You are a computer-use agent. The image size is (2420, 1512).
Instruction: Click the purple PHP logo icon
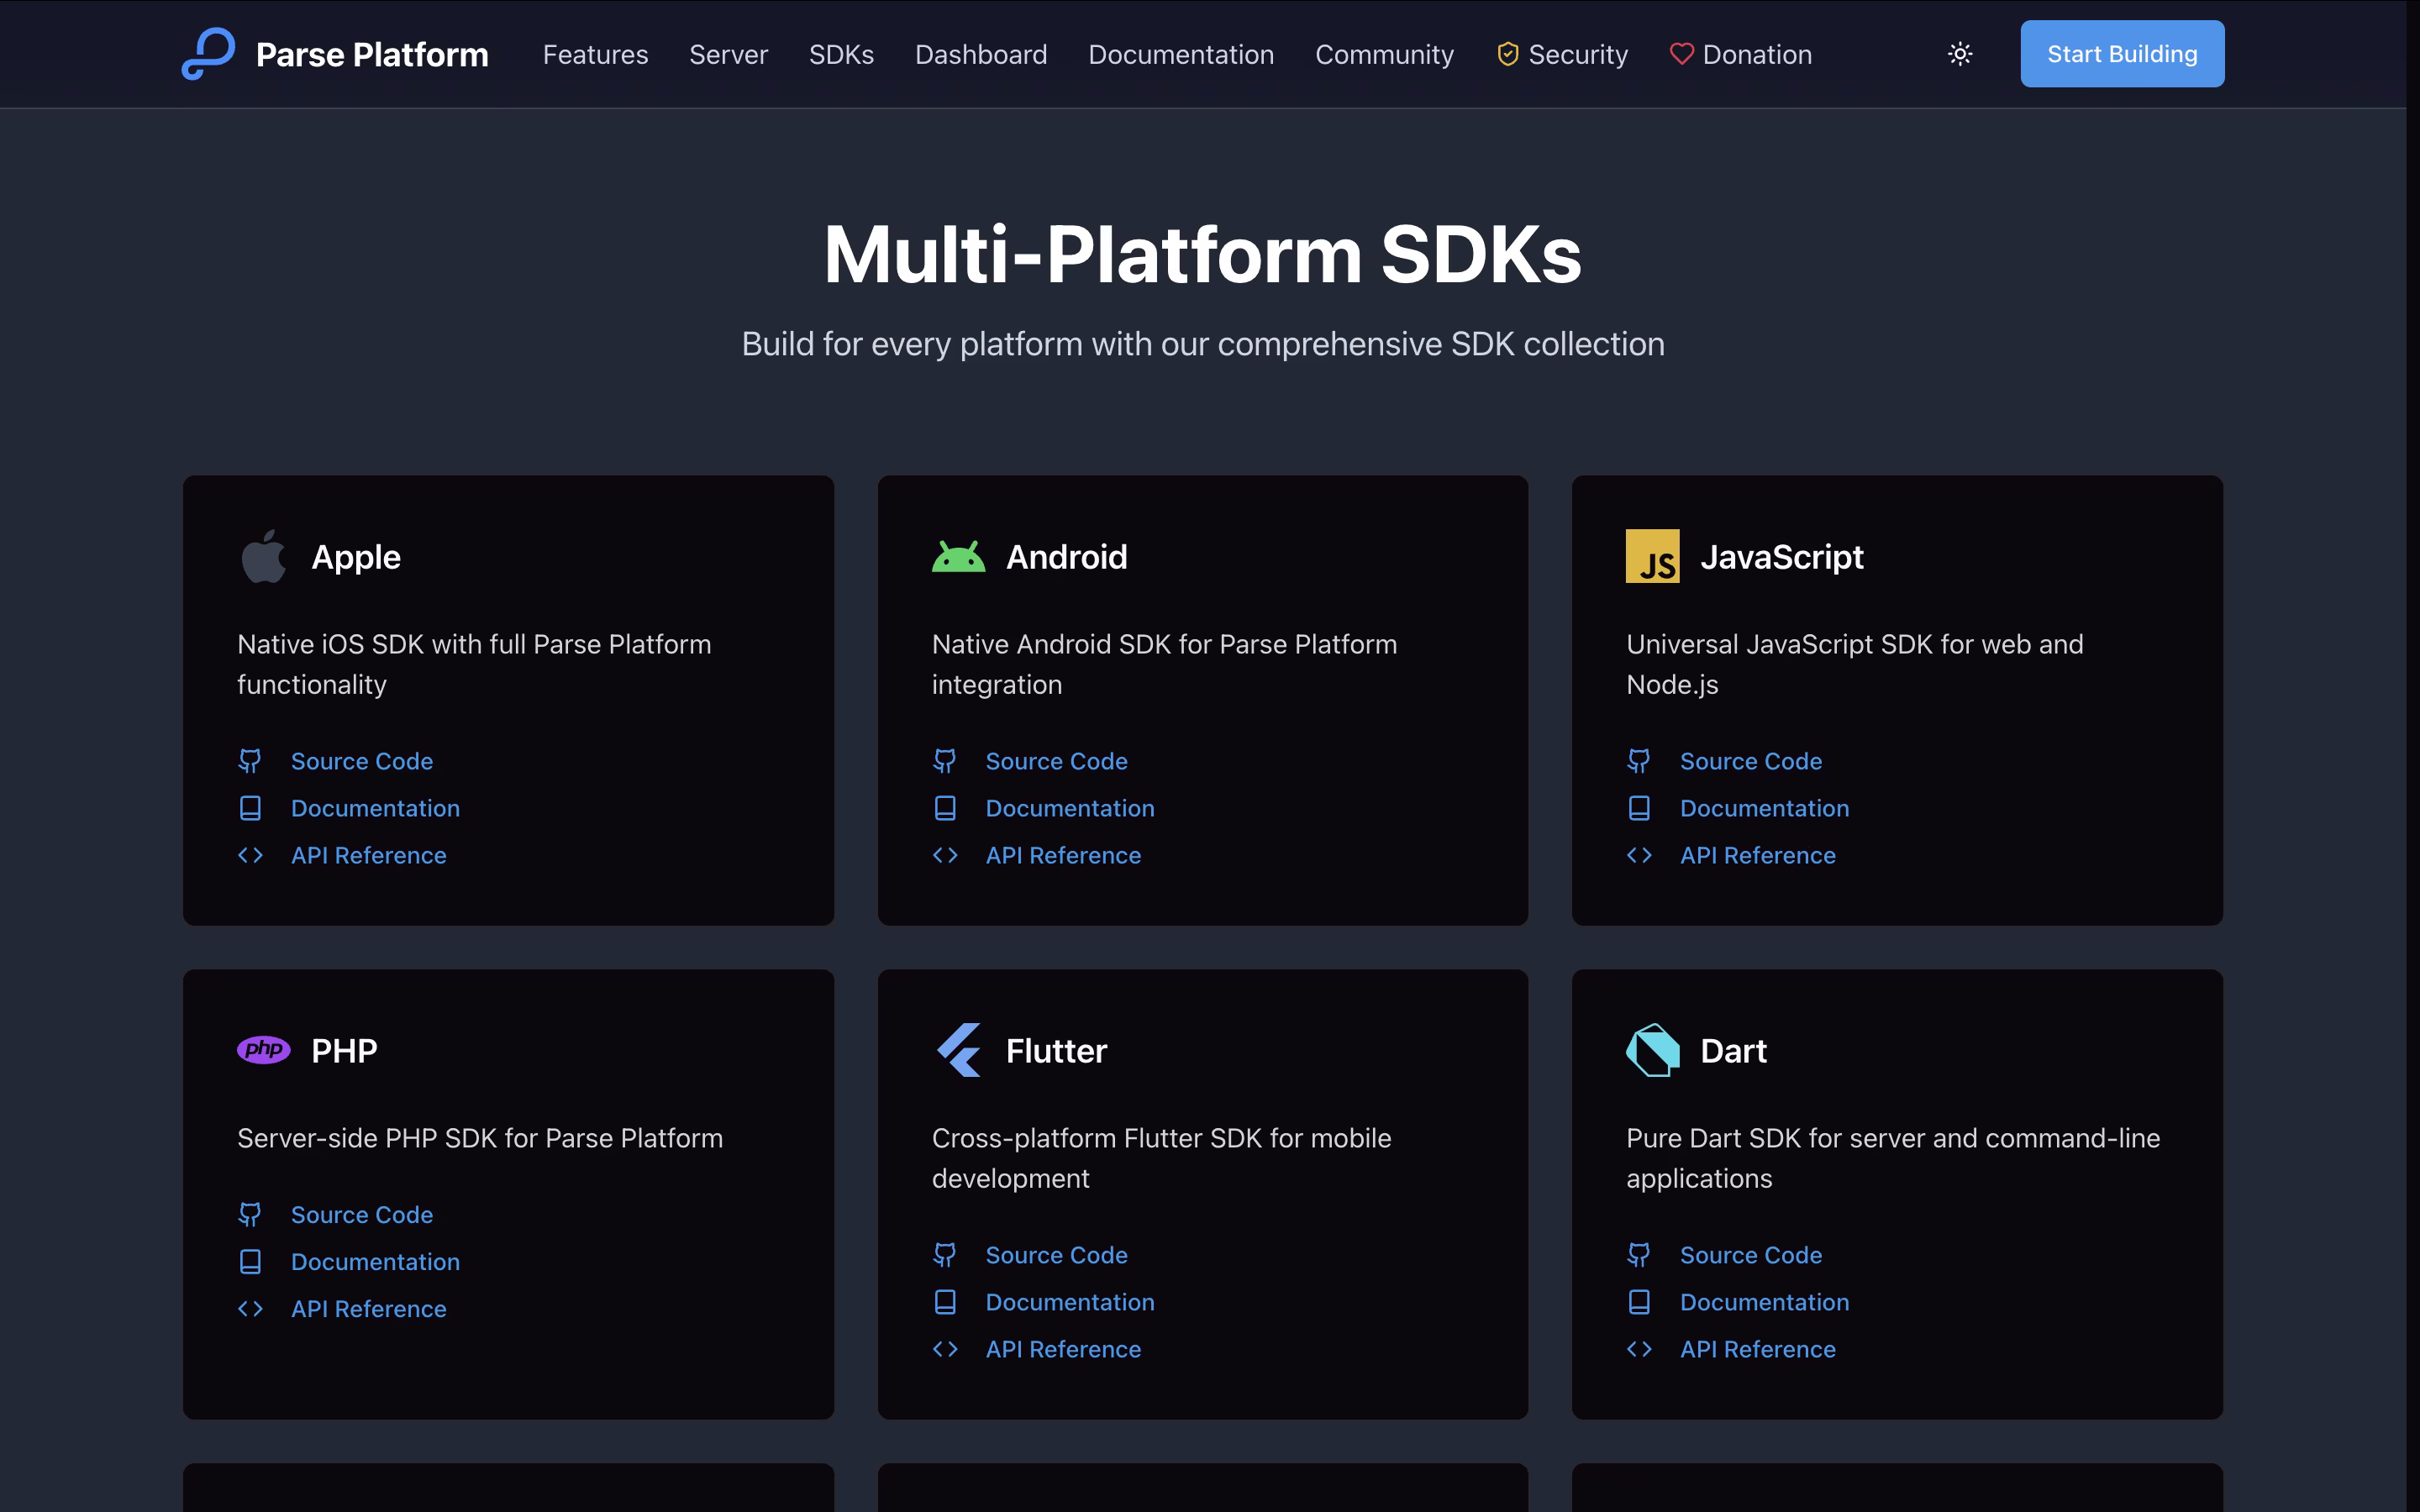point(263,1050)
